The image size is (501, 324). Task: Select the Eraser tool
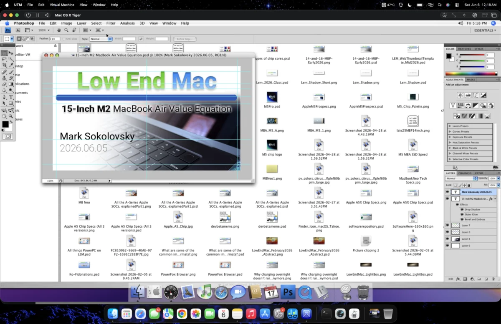click(4, 84)
